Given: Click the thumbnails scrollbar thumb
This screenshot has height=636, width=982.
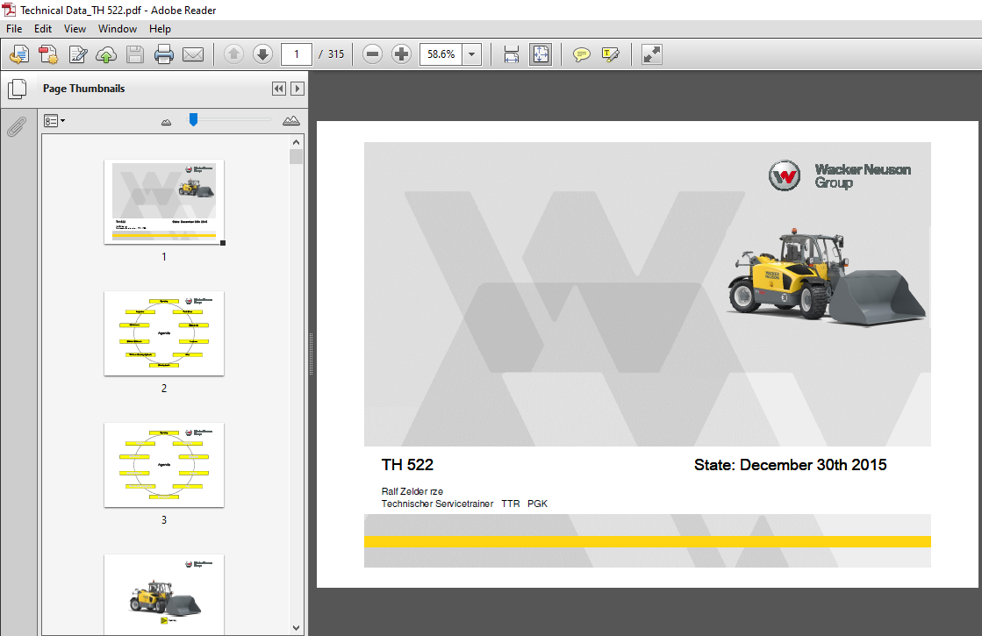Looking at the screenshot, I should tap(297, 156).
